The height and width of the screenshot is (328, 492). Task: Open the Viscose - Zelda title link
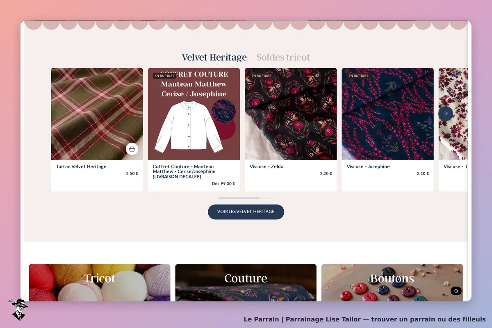[266, 166]
